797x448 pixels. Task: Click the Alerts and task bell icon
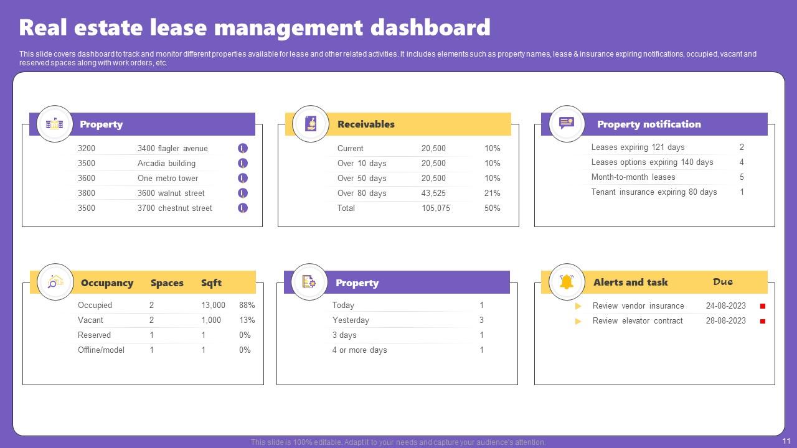click(567, 282)
